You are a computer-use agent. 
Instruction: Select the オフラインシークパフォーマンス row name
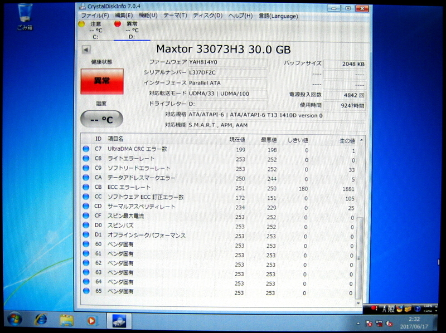(147, 235)
